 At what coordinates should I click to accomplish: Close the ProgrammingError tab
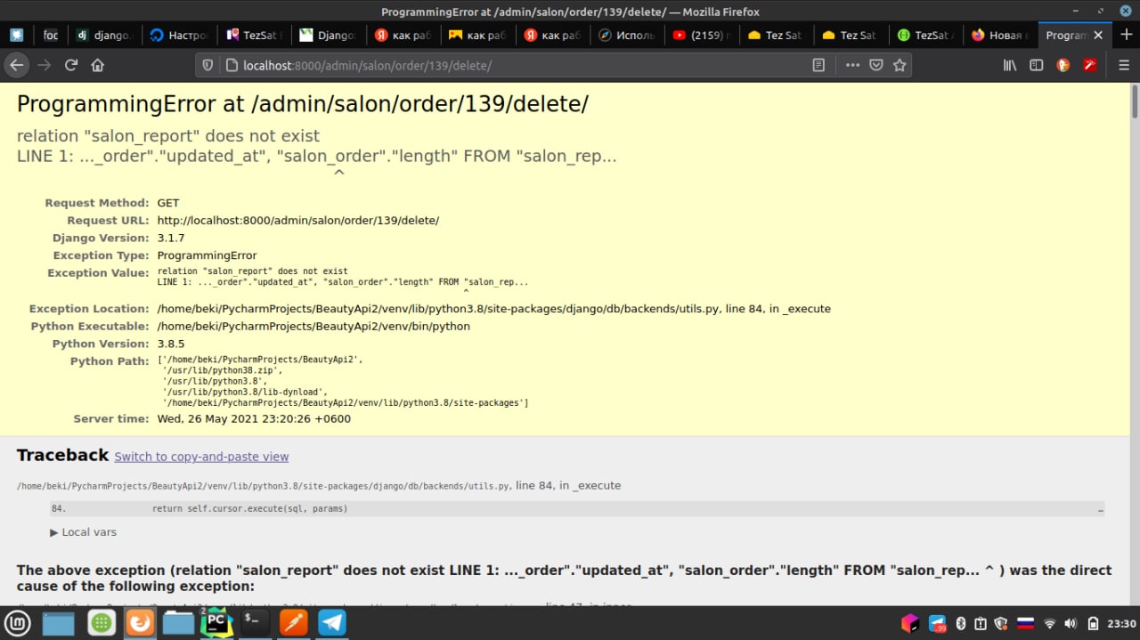click(1098, 35)
